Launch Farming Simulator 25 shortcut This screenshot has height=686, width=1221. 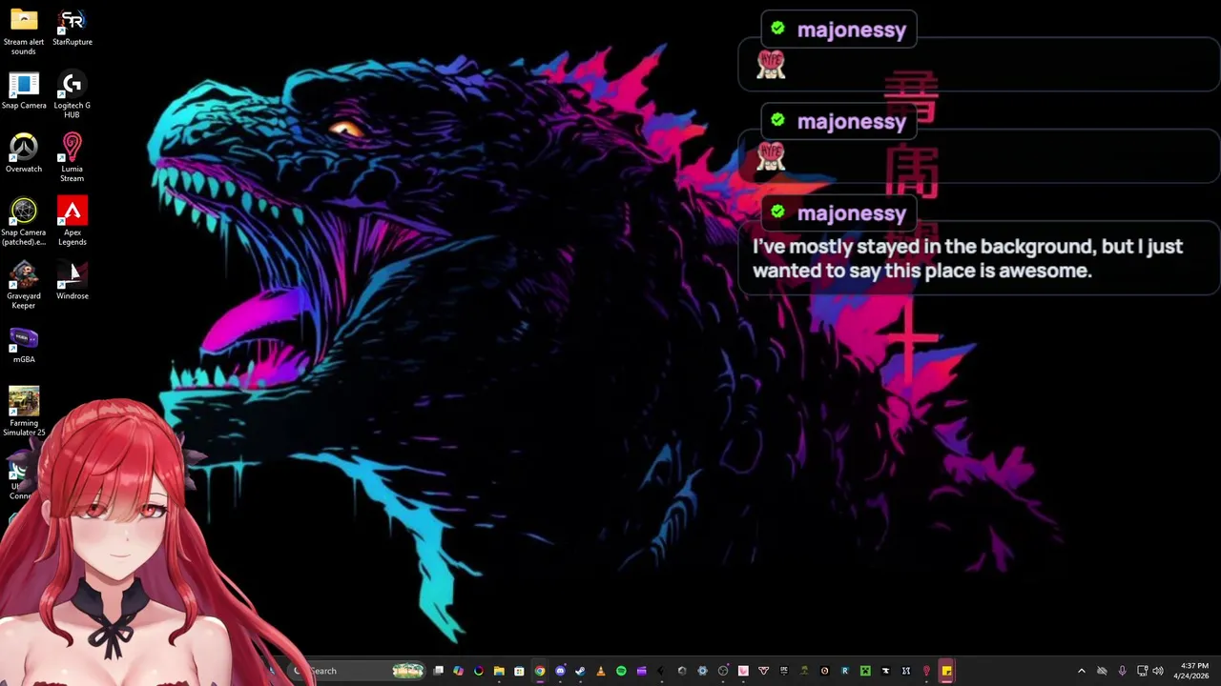point(24,412)
